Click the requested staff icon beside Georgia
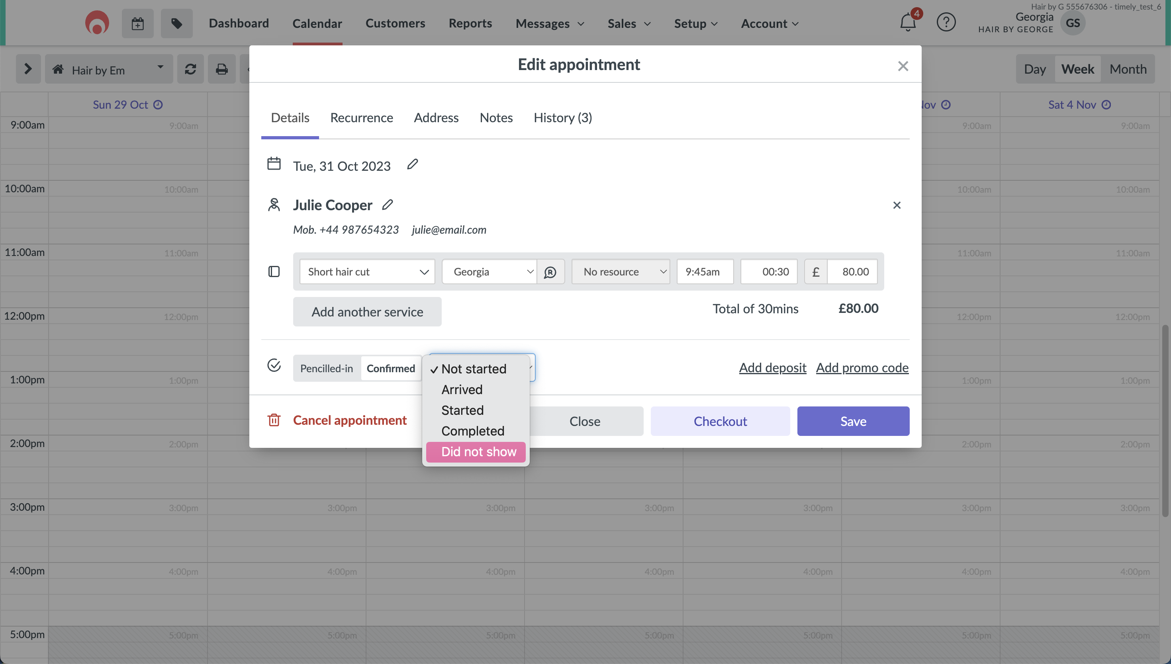 550,272
